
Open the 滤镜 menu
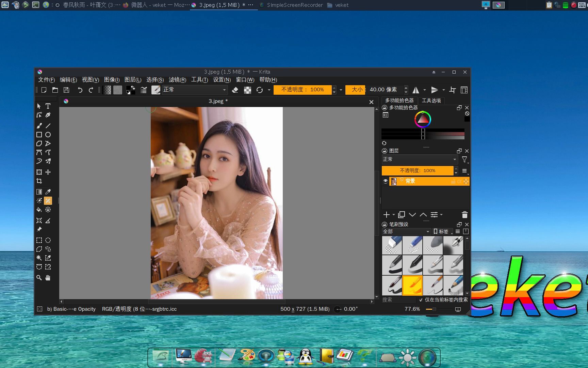pos(177,80)
